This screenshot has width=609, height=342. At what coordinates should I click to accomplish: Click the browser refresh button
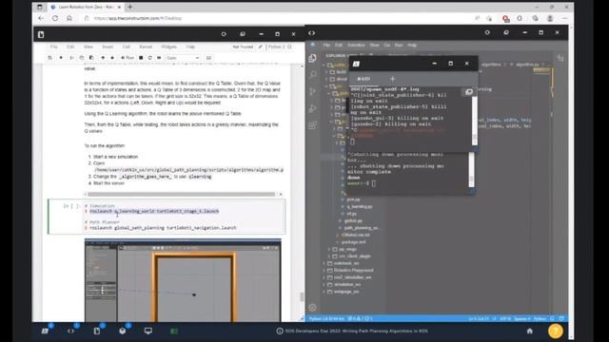[55, 18]
